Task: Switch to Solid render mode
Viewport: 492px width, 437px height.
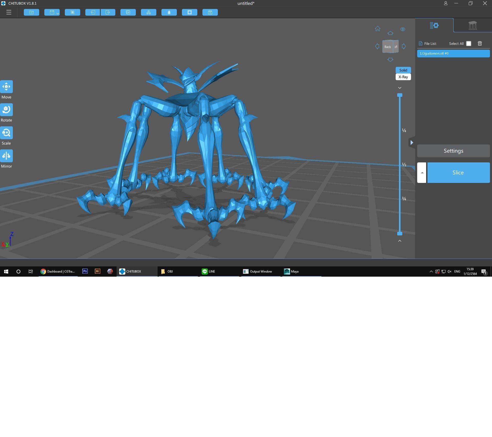Action: 403,70
